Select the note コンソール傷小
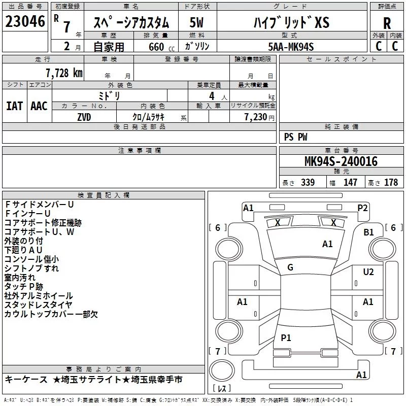The height and width of the screenshot is (406, 406). pyautogui.click(x=31, y=259)
